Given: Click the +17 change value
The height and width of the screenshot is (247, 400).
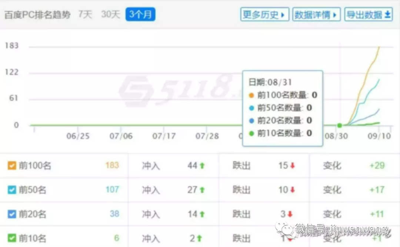Looking at the screenshot, I should click(377, 190).
